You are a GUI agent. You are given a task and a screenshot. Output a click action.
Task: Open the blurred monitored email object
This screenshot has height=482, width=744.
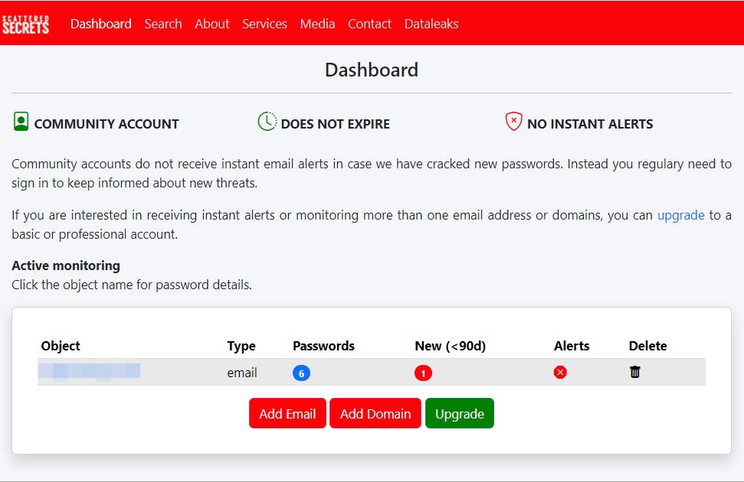[x=90, y=372]
